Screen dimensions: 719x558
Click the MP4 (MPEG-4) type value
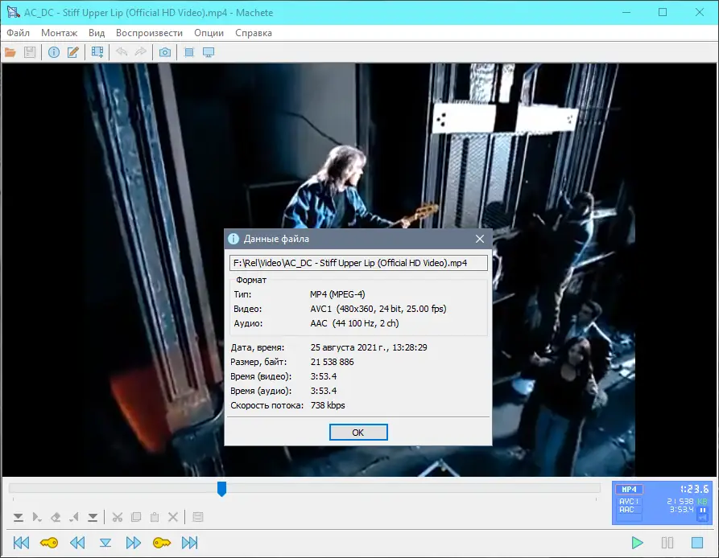[x=337, y=294]
